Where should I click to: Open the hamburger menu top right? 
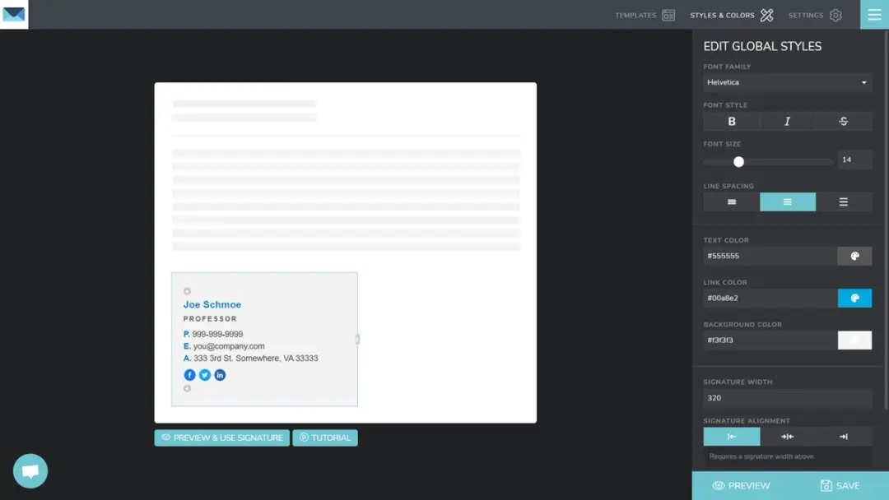pos(874,14)
